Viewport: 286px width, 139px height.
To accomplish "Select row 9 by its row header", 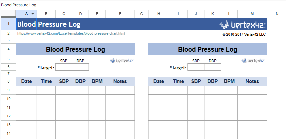I will (x=8, y=90).
